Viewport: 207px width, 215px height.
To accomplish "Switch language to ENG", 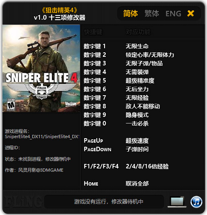I will coord(173,13).
